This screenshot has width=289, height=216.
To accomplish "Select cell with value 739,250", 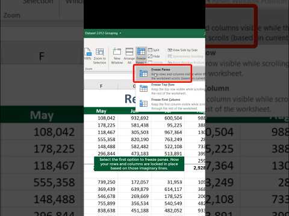I will 101,182.
